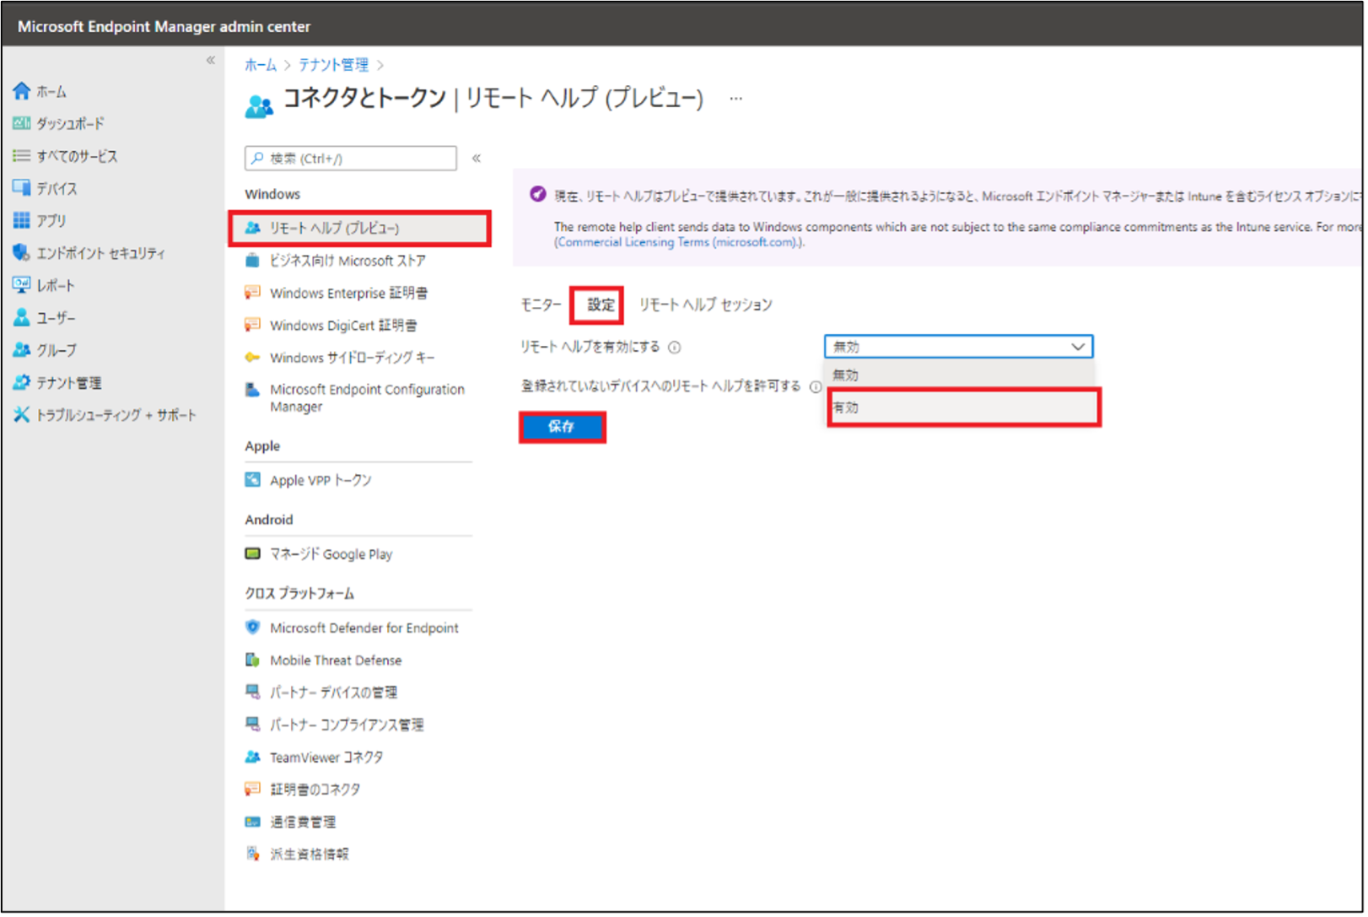Viewport: 1368px width, 917px height.
Task: Click the TeamViewer コネクタ icon
Action: [252, 758]
